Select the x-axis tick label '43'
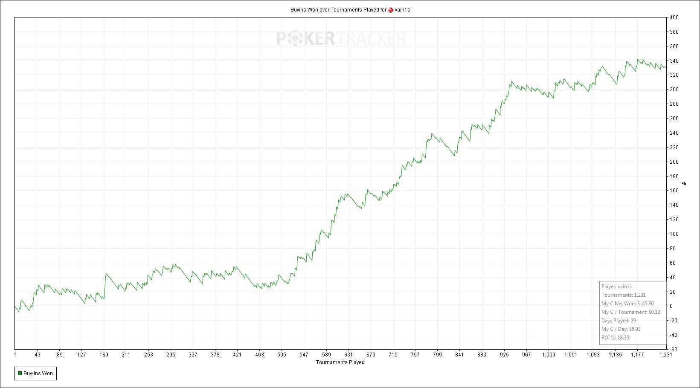The height and width of the screenshot is (388, 700). click(x=37, y=355)
